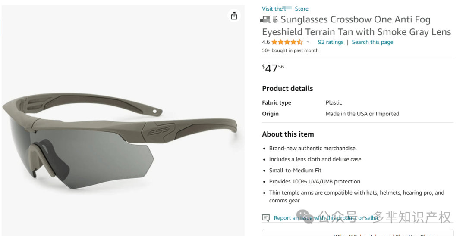Image resolution: width=466 pixels, height=236 pixels.
Task: Click the product title text
Action: pyautogui.click(x=356, y=25)
